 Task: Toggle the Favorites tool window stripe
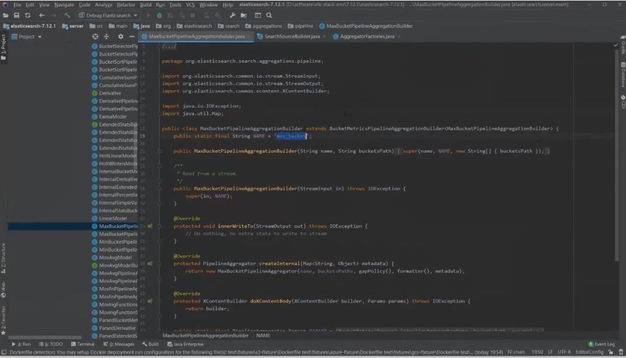pyautogui.click(x=4, y=320)
